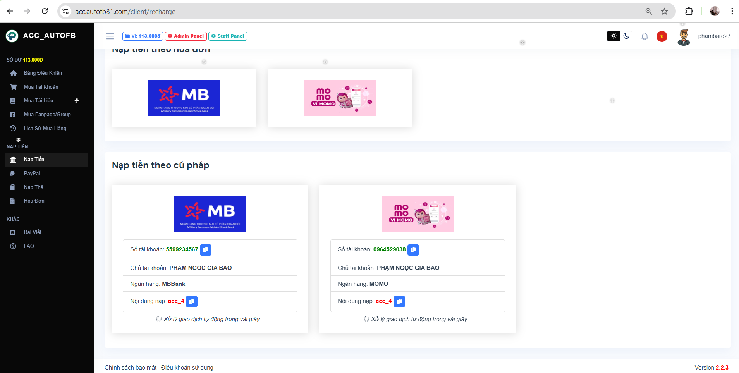Screen dimensions: 739x373
Task: Copy MOMO account number 0964529038
Action: click(413, 250)
